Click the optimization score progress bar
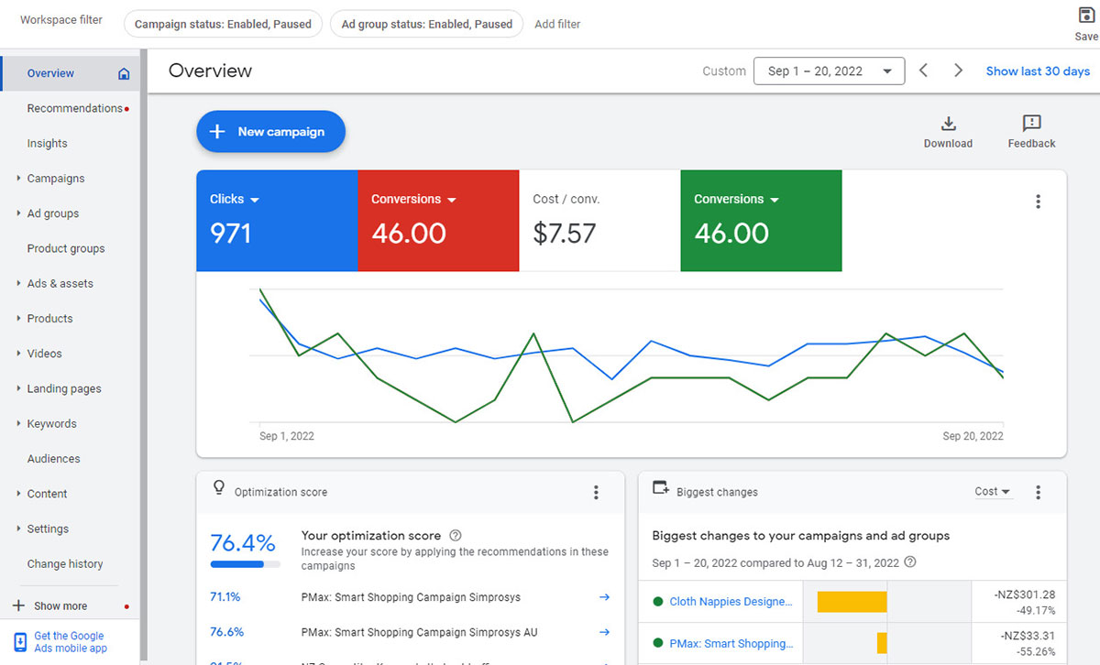 (244, 564)
